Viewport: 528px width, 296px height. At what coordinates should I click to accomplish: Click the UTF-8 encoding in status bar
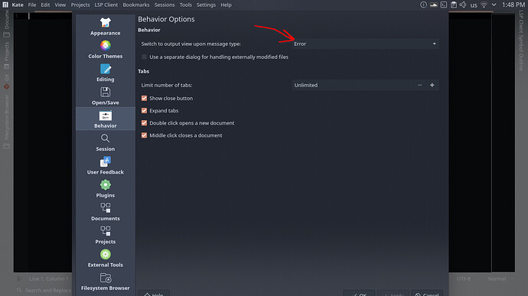464,279
